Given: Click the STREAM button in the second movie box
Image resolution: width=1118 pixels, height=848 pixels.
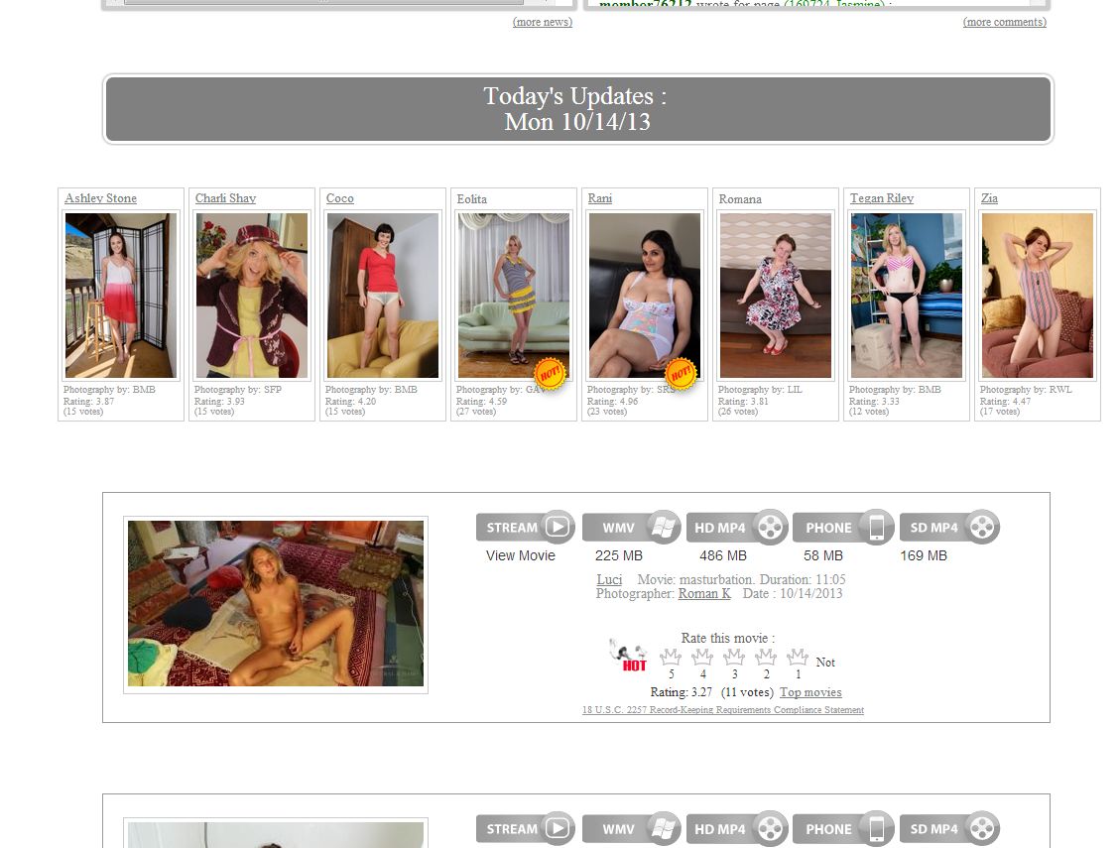Looking at the screenshot, I should (x=525, y=828).
